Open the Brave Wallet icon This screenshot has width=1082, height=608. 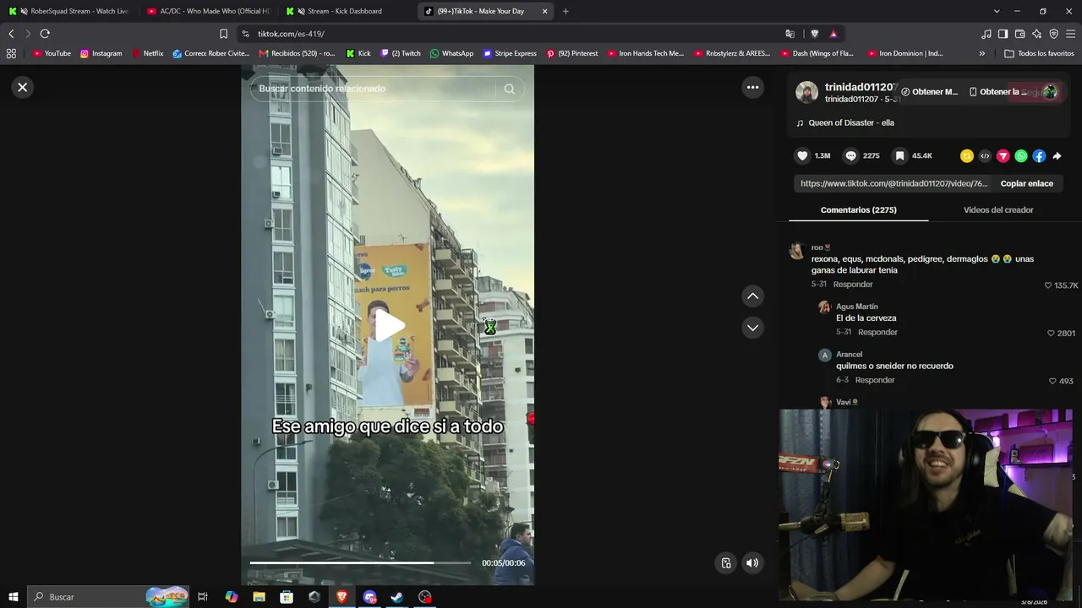[x=1019, y=34]
